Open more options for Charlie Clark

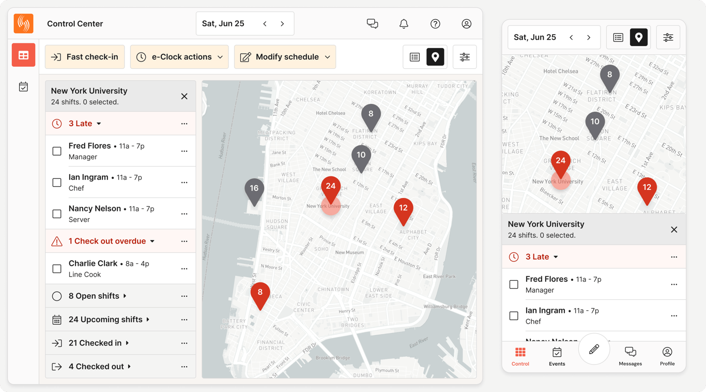(184, 268)
